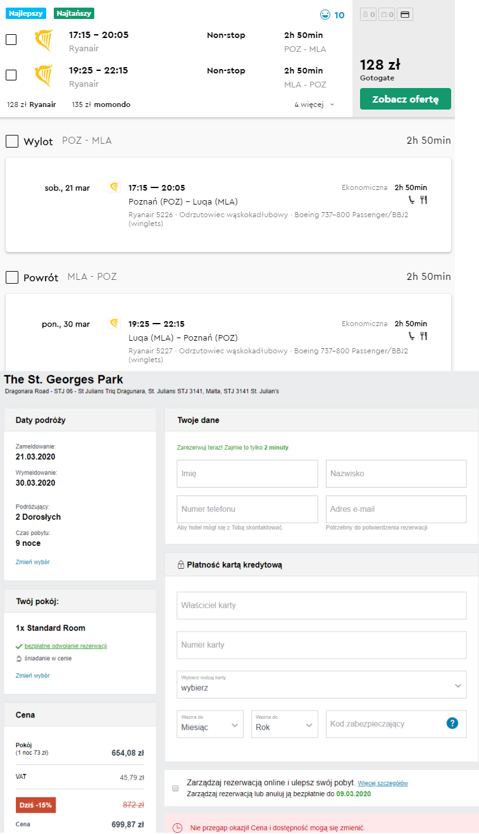Click the Nazwisko input field

[x=396, y=474]
